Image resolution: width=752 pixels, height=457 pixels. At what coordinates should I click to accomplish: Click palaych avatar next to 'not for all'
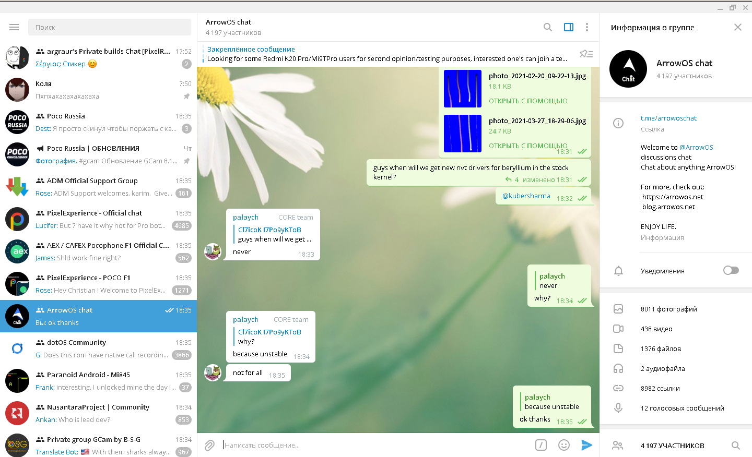pyautogui.click(x=213, y=372)
